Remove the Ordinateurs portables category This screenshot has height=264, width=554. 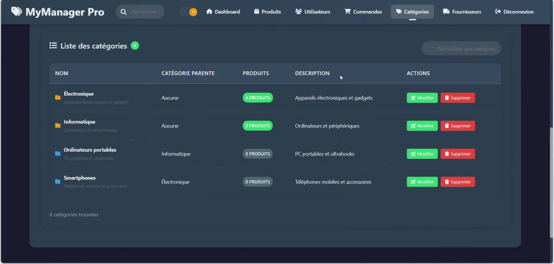(458, 154)
